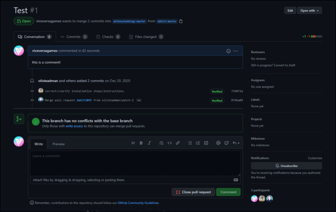
Task: Open viceversagames avatar beside the comment
Action: pyautogui.click(x=19, y=51)
